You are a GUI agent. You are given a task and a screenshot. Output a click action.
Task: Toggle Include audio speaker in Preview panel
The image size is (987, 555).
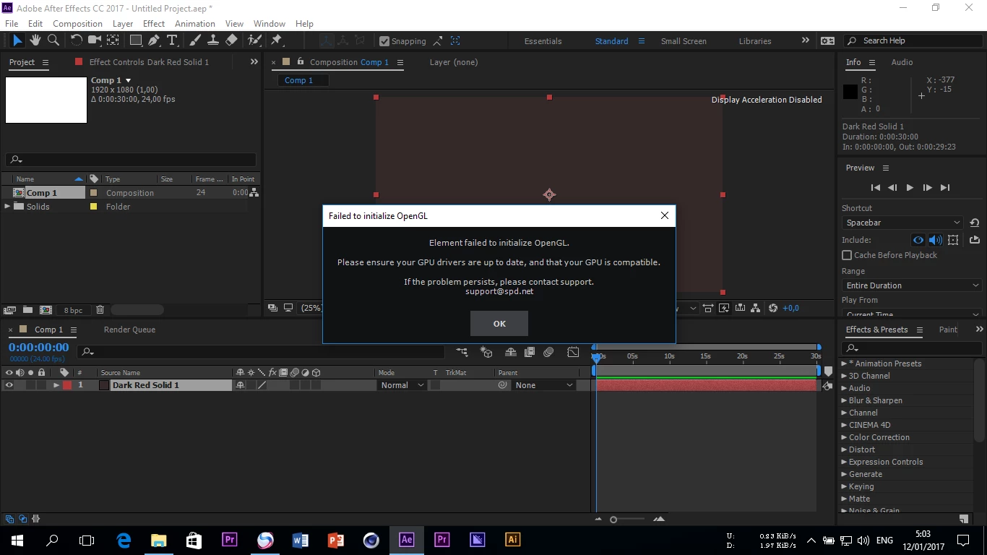point(935,240)
